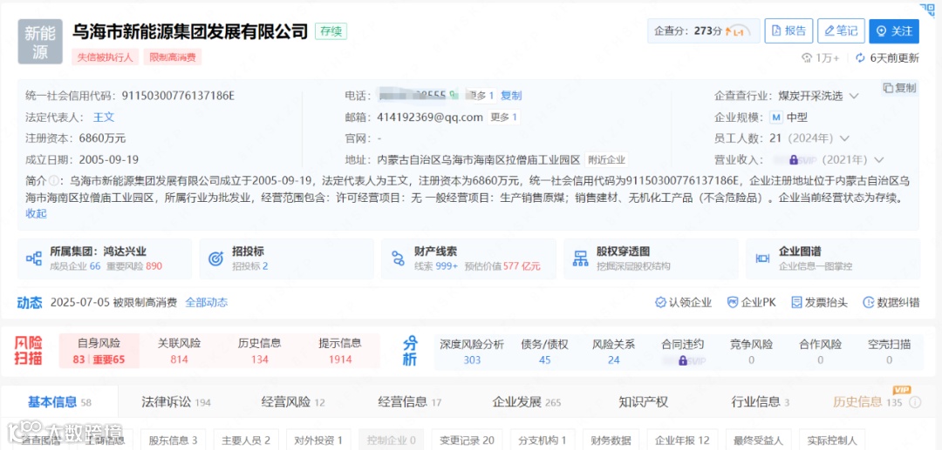Switch to the 经营信息 tab
Screen dimensions: 942x450
click(x=410, y=402)
